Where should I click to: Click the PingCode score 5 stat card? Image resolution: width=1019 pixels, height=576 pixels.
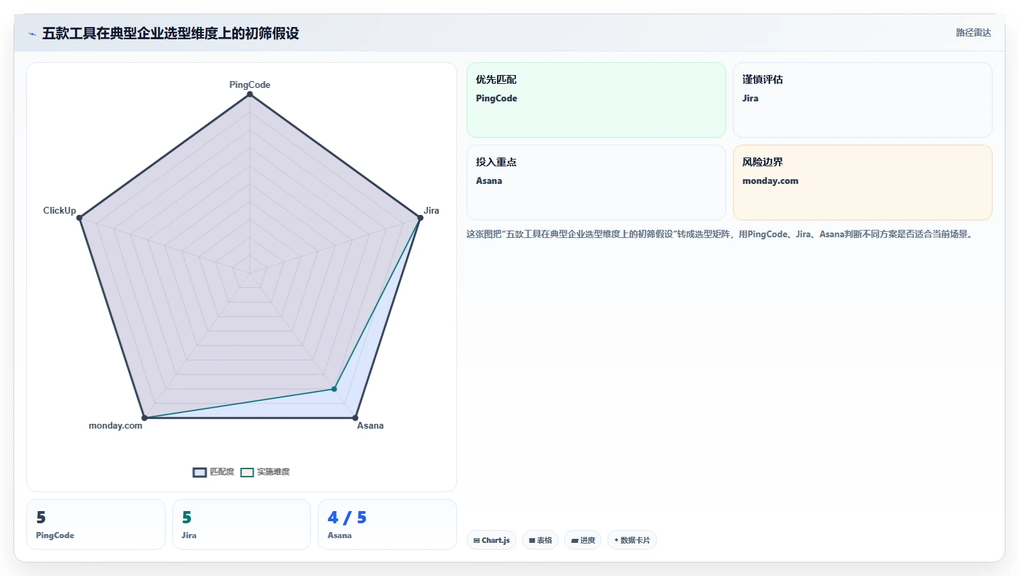pos(96,525)
